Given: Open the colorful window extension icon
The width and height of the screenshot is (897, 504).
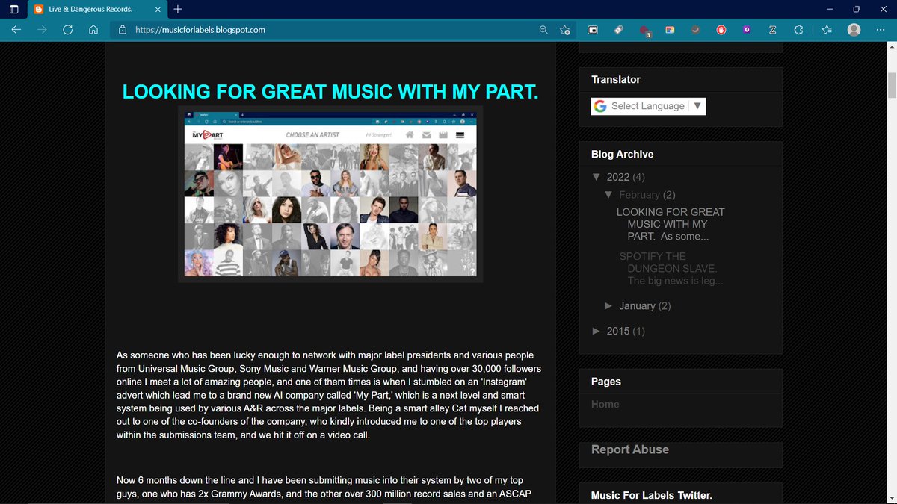Looking at the screenshot, I should click(x=670, y=30).
